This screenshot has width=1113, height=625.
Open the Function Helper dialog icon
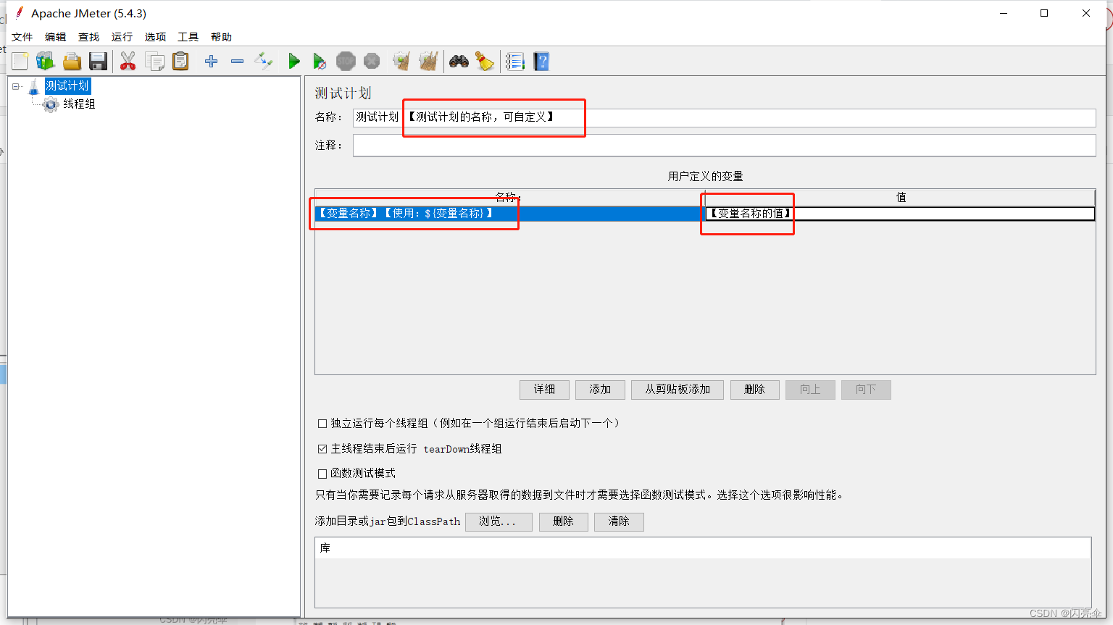click(515, 62)
